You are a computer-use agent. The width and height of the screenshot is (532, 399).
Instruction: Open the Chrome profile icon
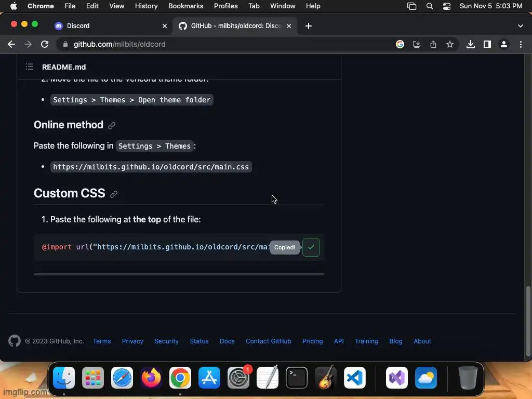(504, 44)
